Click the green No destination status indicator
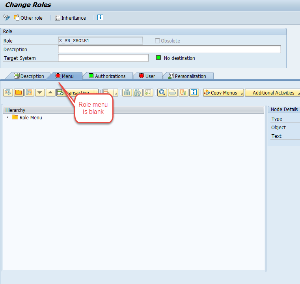The width and height of the screenshot is (300, 284). click(158, 58)
